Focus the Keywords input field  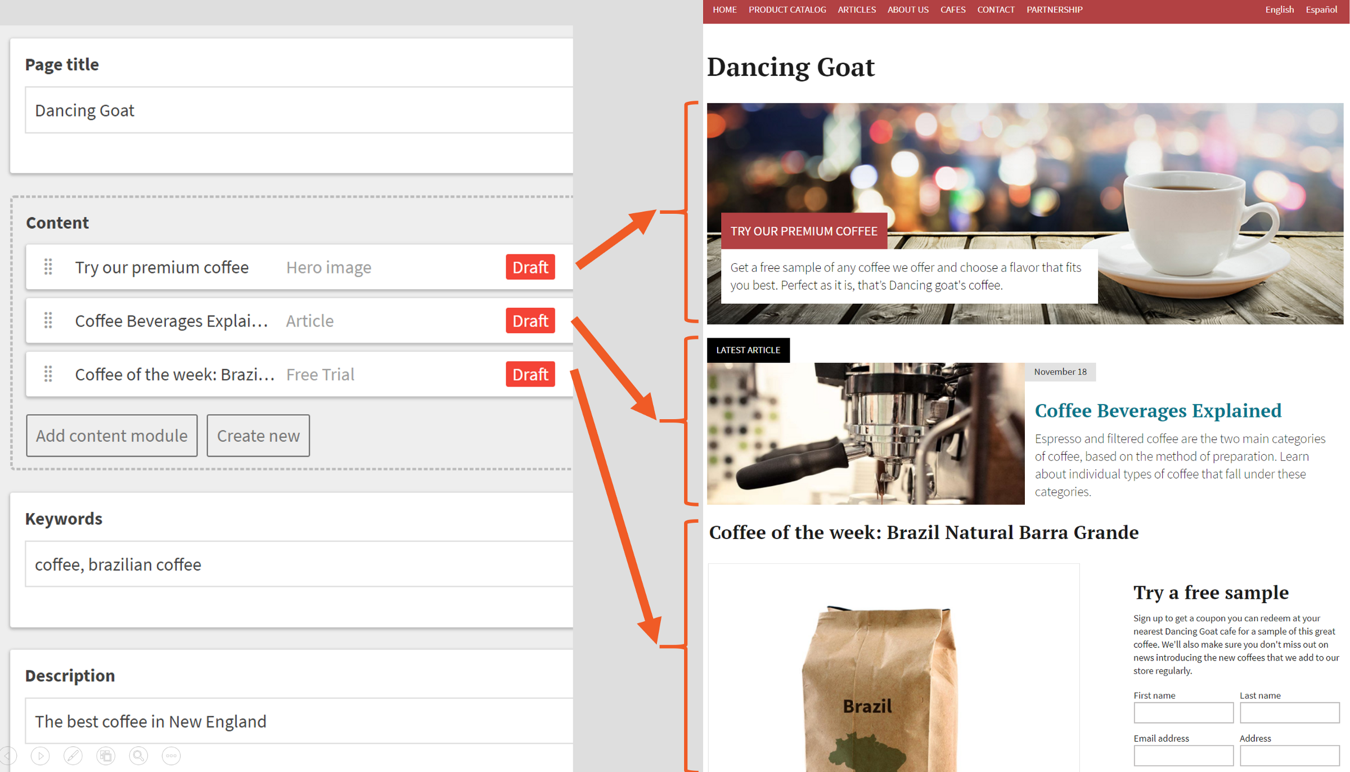click(x=298, y=564)
